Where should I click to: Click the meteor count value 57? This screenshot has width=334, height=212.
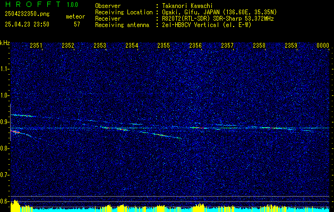[x=77, y=24]
